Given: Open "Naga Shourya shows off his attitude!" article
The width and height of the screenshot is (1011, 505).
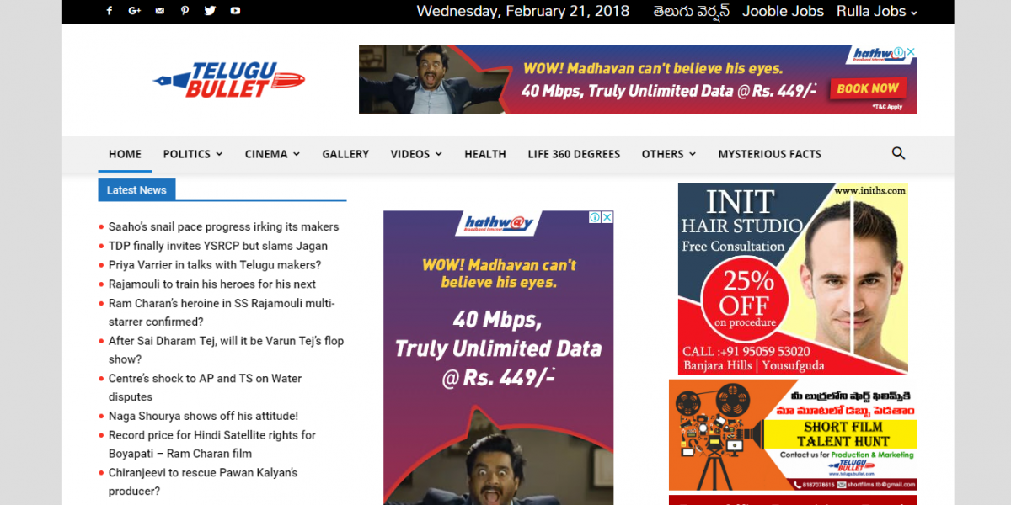Looking at the screenshot, I should [203, 416].
